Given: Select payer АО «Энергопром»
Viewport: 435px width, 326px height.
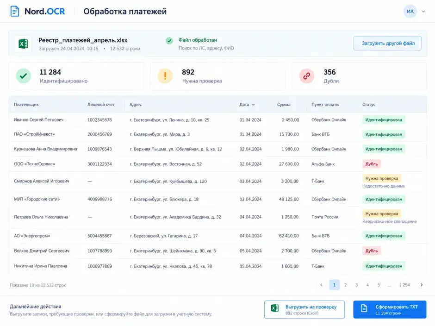Looking at the screenshot, I should (32, 236).
